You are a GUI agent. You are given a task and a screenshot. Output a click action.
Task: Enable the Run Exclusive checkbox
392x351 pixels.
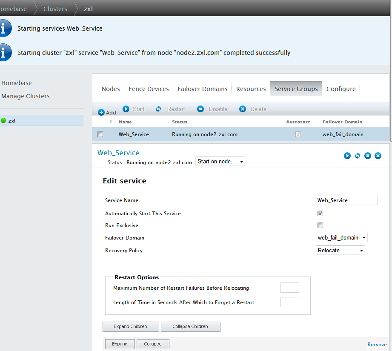click(x=320, y=225)
